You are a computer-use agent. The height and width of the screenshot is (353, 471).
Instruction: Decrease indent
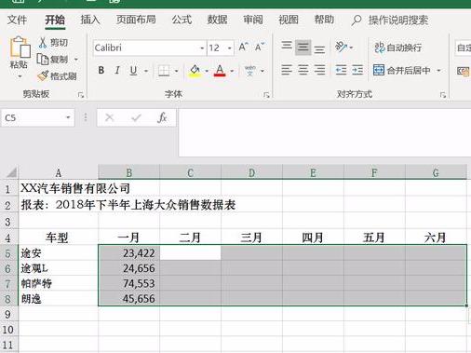click(x=341, y=70)
